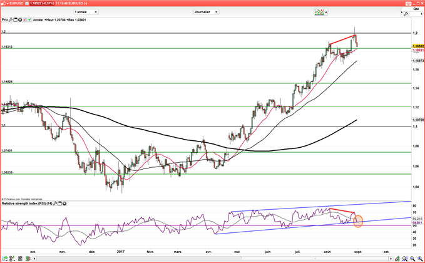The height and width of the screenshot is (263, 425).
Task: Click the scroll right arrow of time scrollbar
Action: pyautogui.click(x=391, y=259)
